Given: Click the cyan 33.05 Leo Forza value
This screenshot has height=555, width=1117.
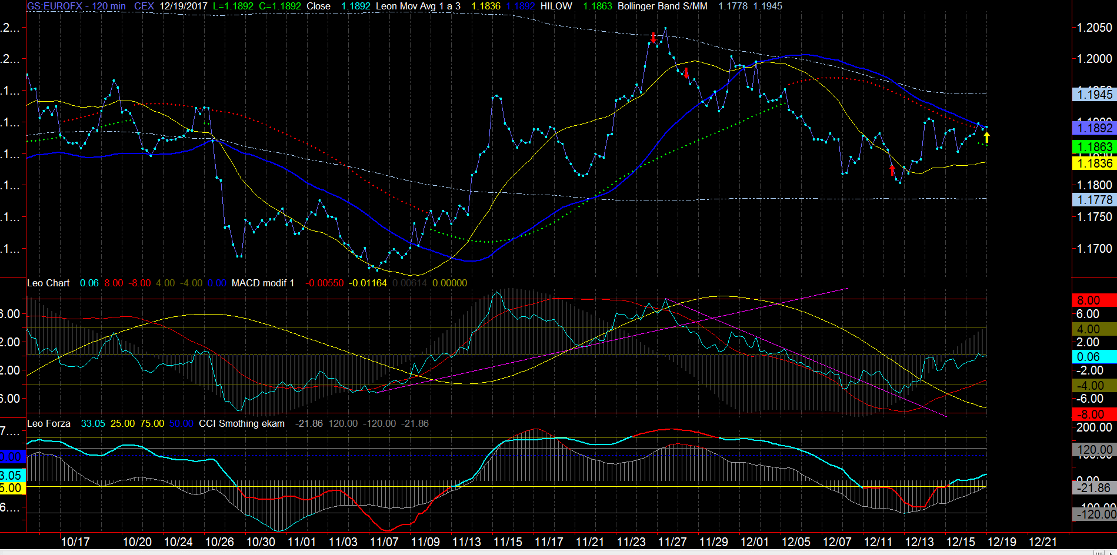Looking at the screenshot, I should [93, 423].
